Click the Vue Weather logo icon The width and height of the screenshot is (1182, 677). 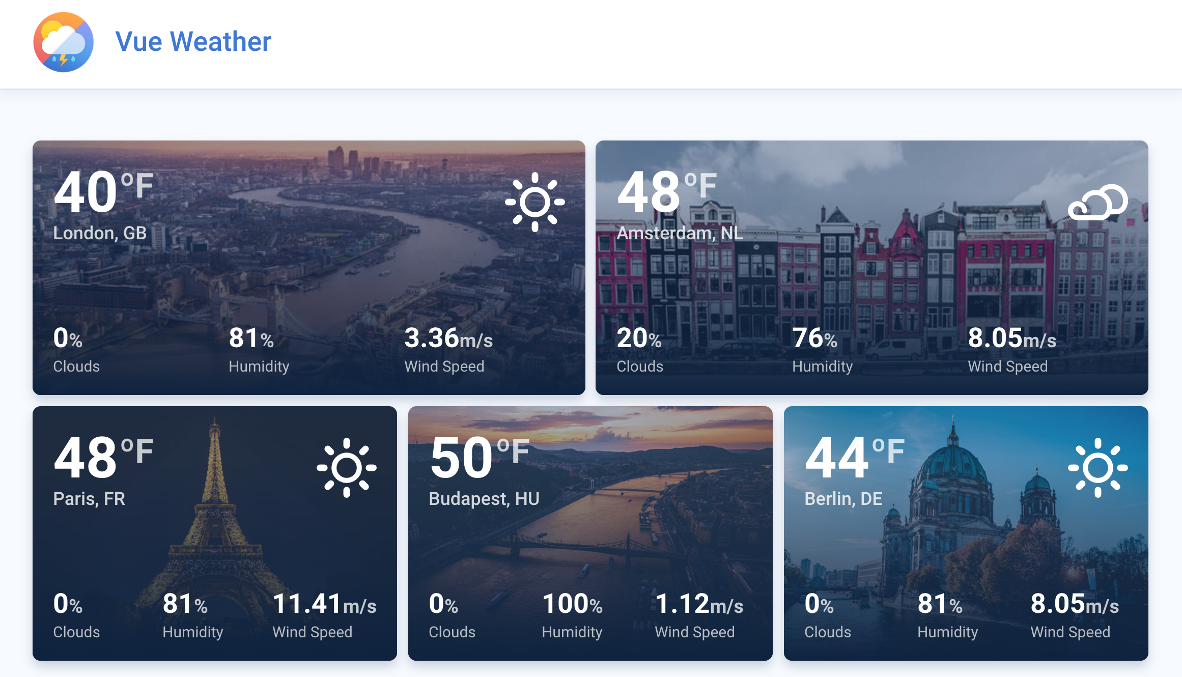63,42
